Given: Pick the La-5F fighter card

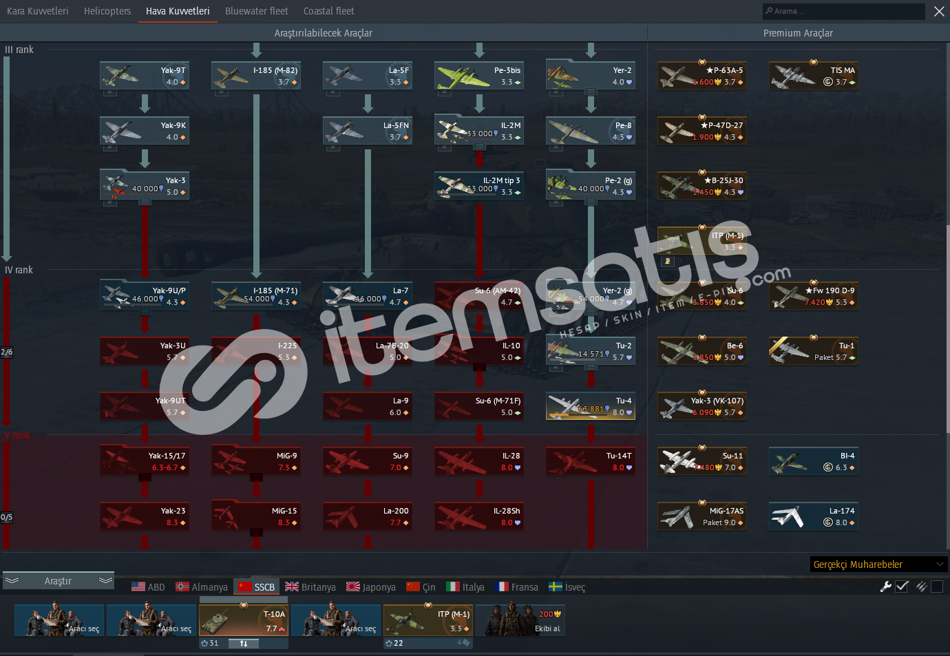Looking at the screenshot, I should [368, 76].
